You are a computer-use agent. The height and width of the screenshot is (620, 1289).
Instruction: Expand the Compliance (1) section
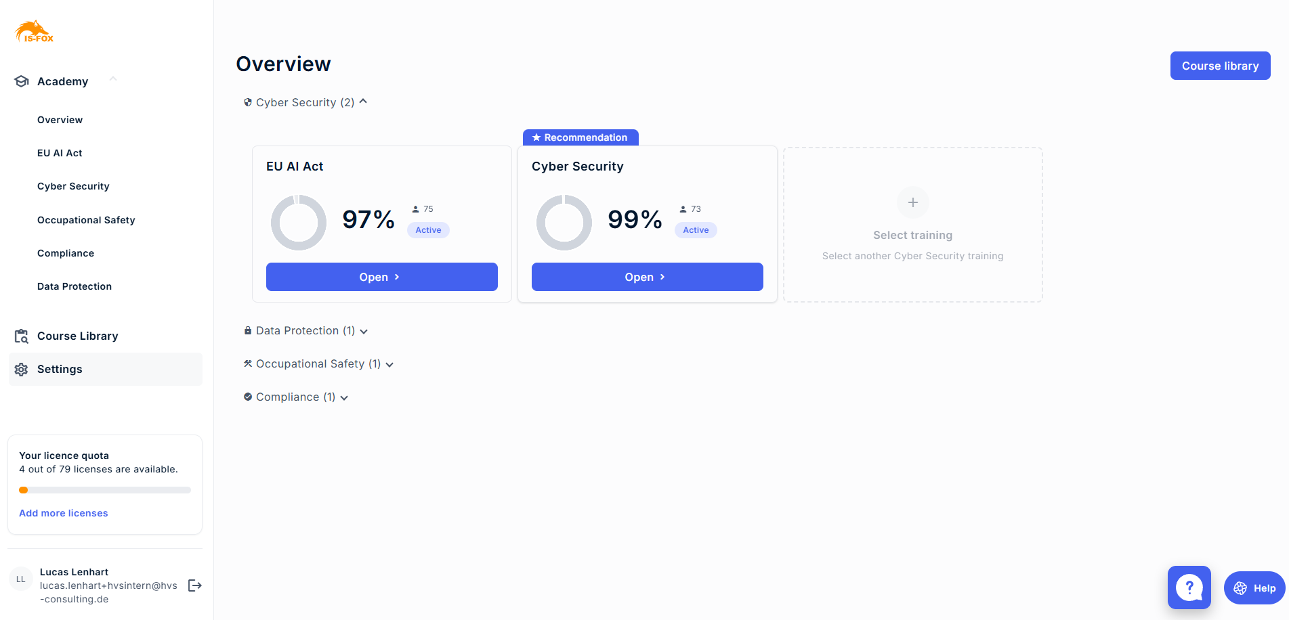pos(344,397)
